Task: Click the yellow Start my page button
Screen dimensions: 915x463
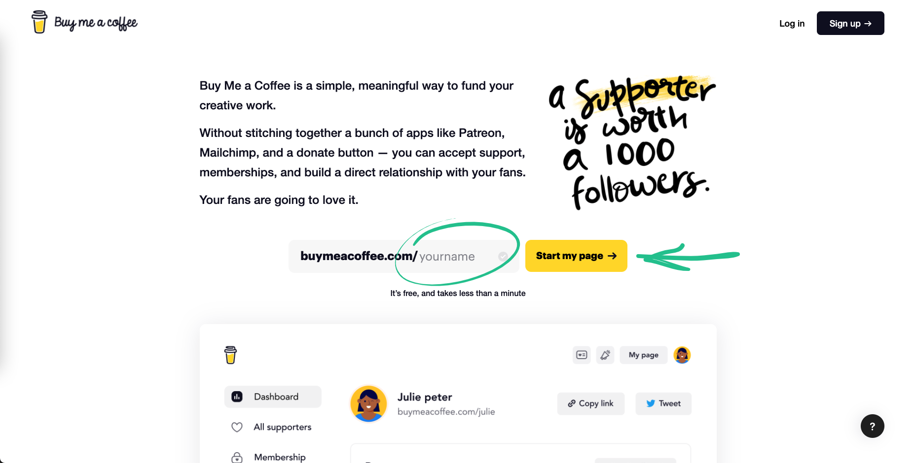Action: 576,256
